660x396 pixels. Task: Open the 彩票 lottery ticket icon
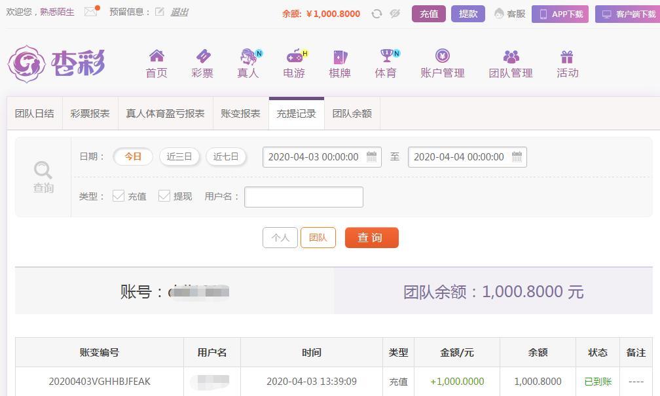(x=203, y=56)
